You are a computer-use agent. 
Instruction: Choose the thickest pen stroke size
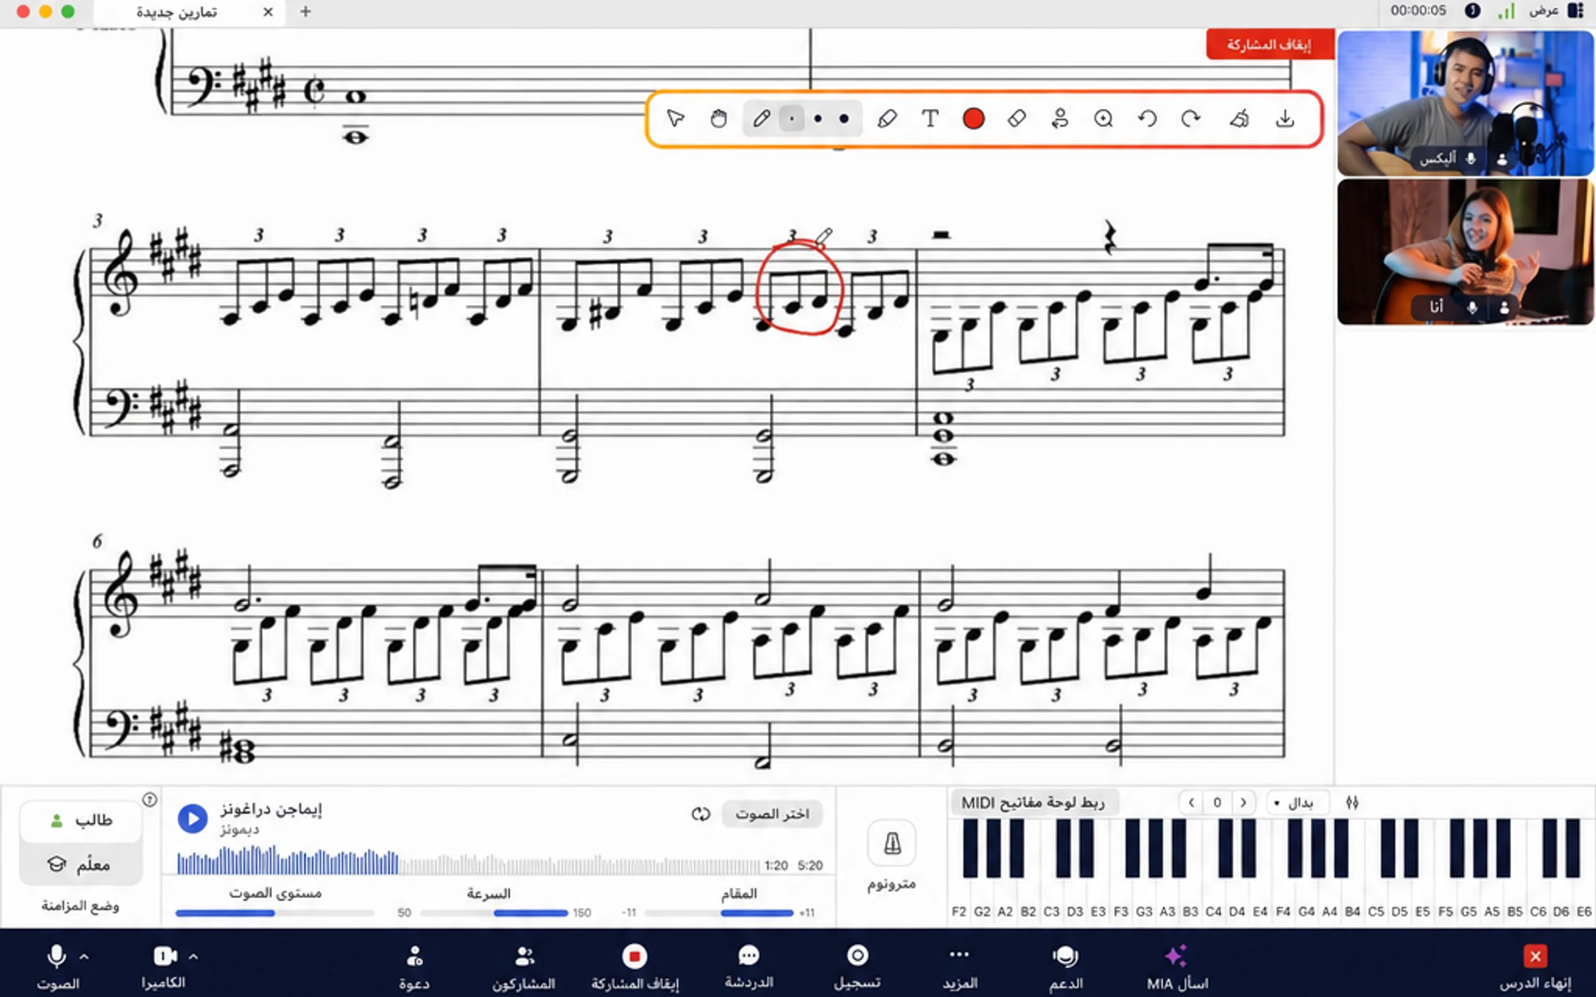[x=844, y=119]
